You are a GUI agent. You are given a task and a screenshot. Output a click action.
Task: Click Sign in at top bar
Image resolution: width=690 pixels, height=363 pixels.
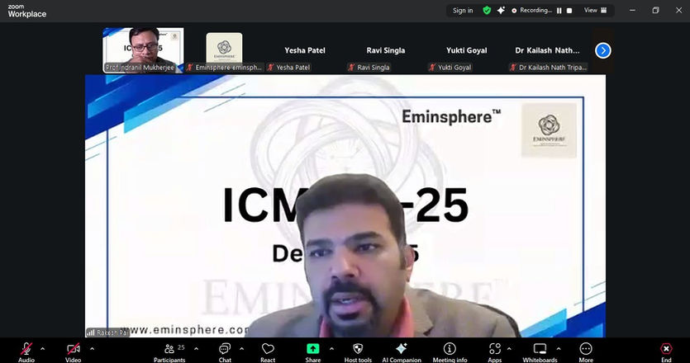tap(463, 11)
